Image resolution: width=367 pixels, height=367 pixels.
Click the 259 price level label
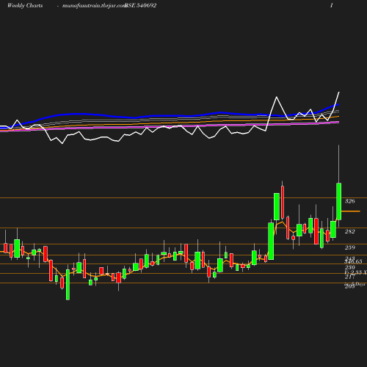[x=350, y=247]
